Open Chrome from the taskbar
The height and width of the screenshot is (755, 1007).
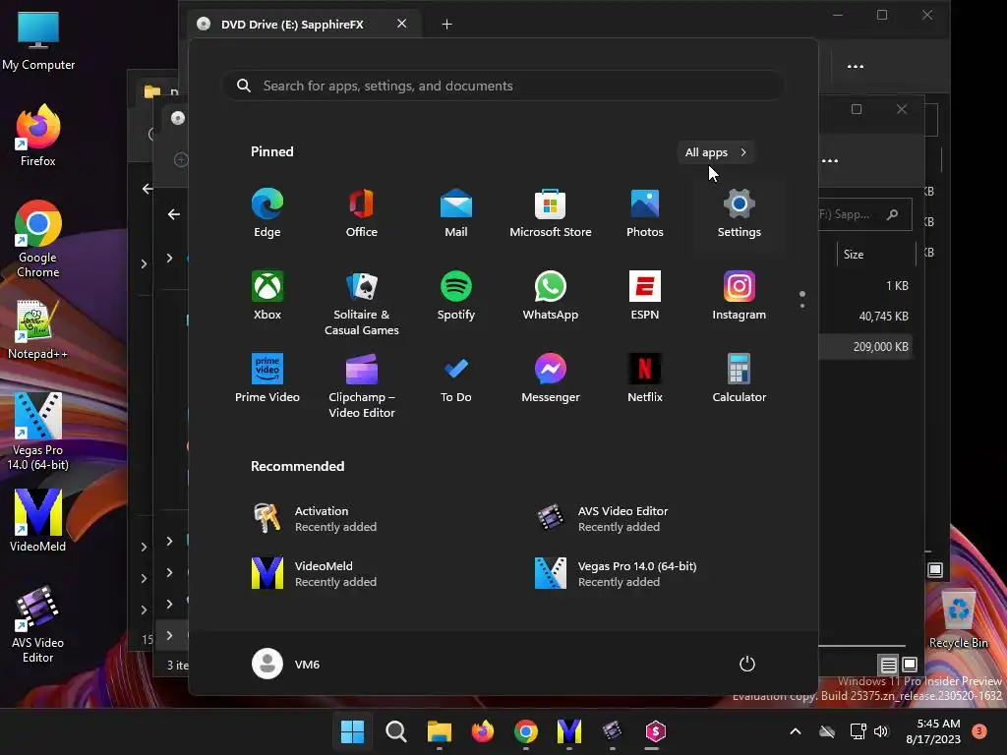click(526, 731)
